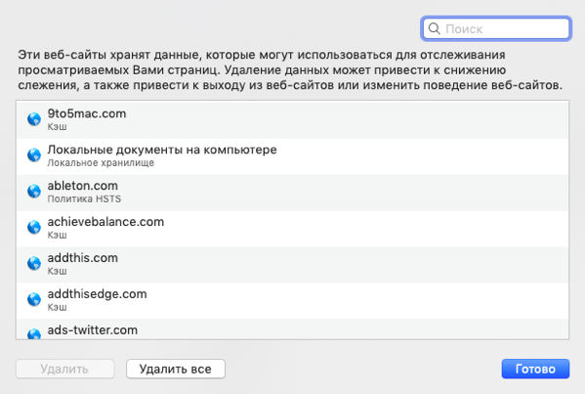
Task: Click the globe icon beside addthis.com
Action: click(34, 263)
